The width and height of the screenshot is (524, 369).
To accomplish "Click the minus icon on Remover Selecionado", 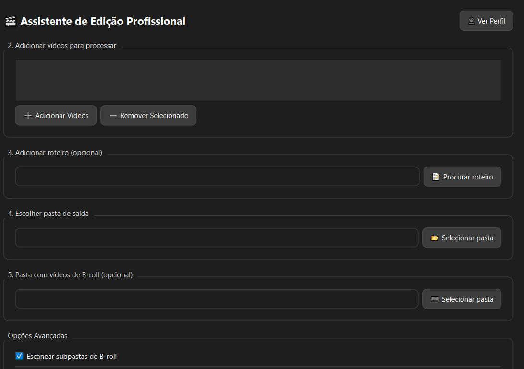I will tap(113, 116).
